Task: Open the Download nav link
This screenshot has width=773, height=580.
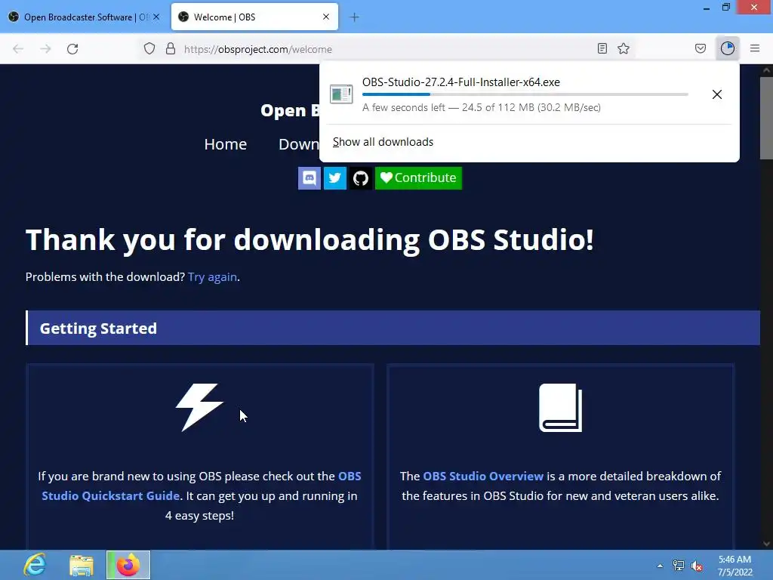Action: point(299,144)
